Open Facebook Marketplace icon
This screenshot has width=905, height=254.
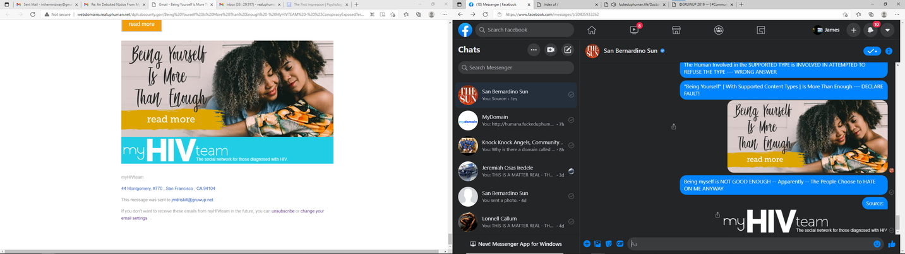coord(676,30)
